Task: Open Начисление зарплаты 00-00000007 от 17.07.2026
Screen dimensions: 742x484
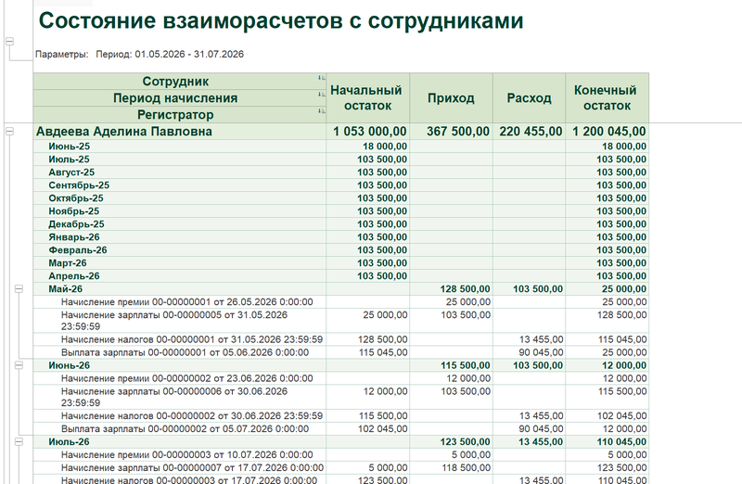Action: tap(192, 468)
